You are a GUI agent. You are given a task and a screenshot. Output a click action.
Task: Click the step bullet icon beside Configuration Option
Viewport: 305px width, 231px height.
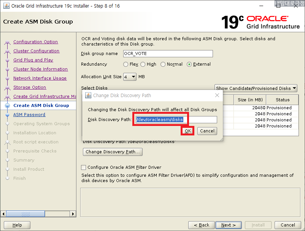click(x=7, y=42)
